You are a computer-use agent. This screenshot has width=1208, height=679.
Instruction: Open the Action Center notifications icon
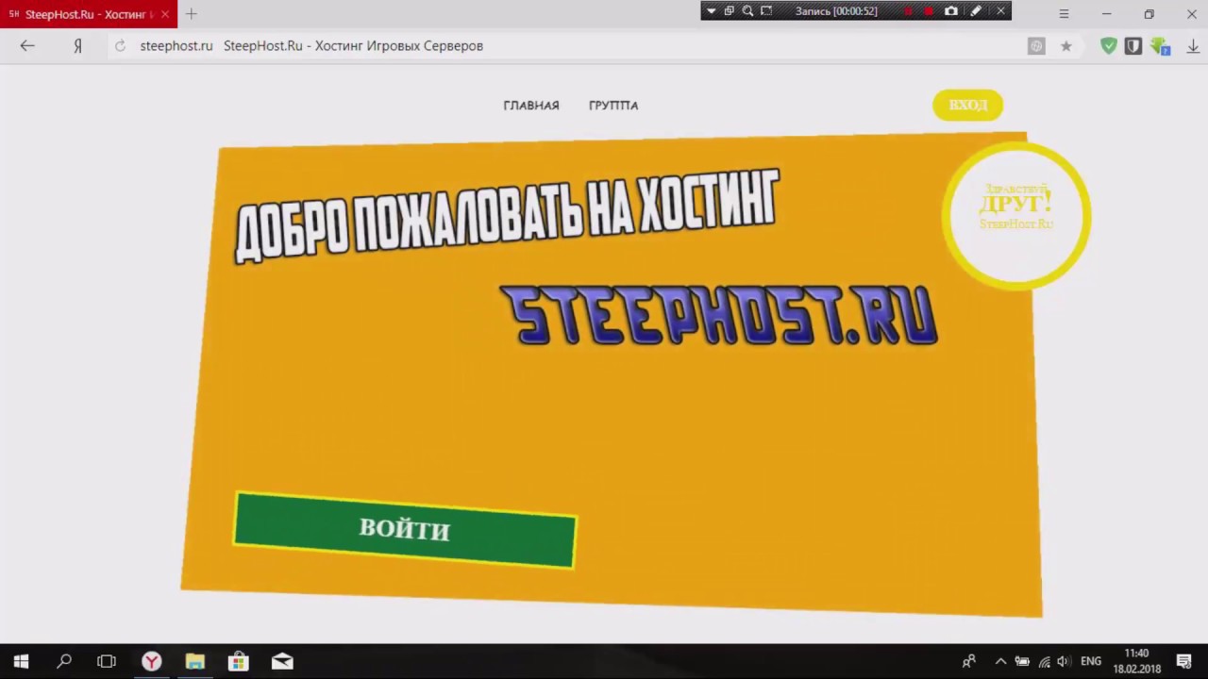(x=1184, y=661)
